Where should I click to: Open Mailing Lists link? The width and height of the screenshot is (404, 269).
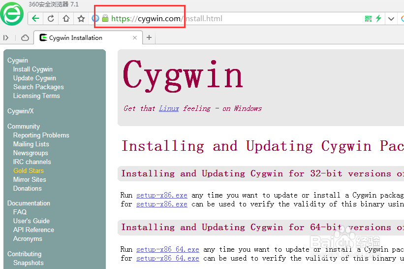pos(31,144)
